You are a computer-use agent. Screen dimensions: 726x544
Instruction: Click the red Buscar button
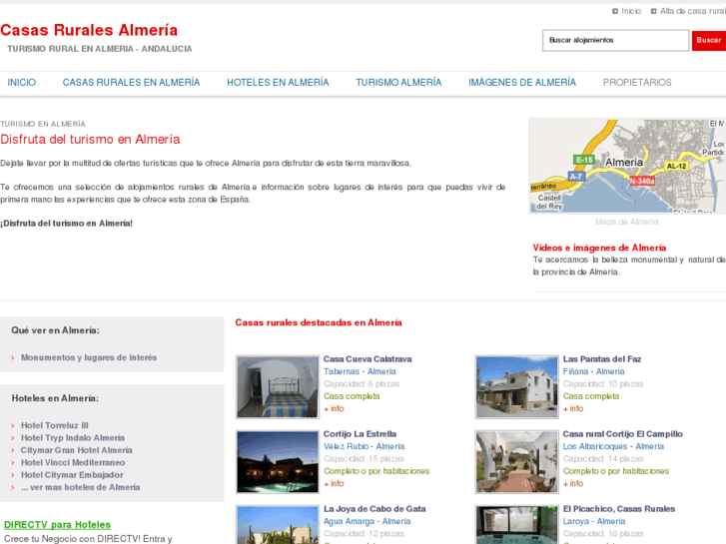709,40
